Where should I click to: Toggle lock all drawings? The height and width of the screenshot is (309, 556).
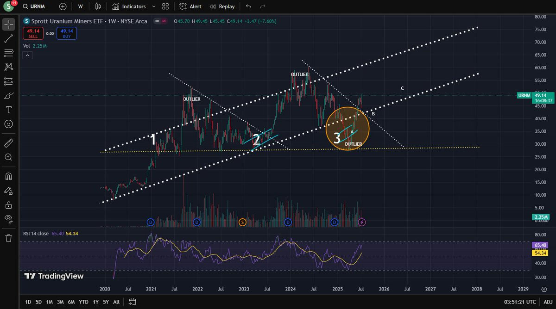click(x=8, y=204)
